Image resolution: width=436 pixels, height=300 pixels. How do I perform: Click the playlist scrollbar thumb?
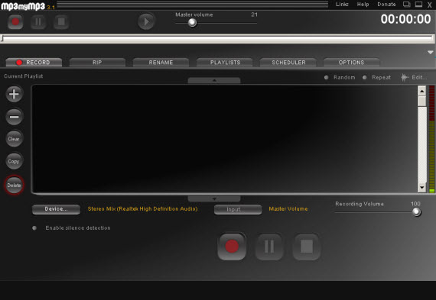(422, 101)
